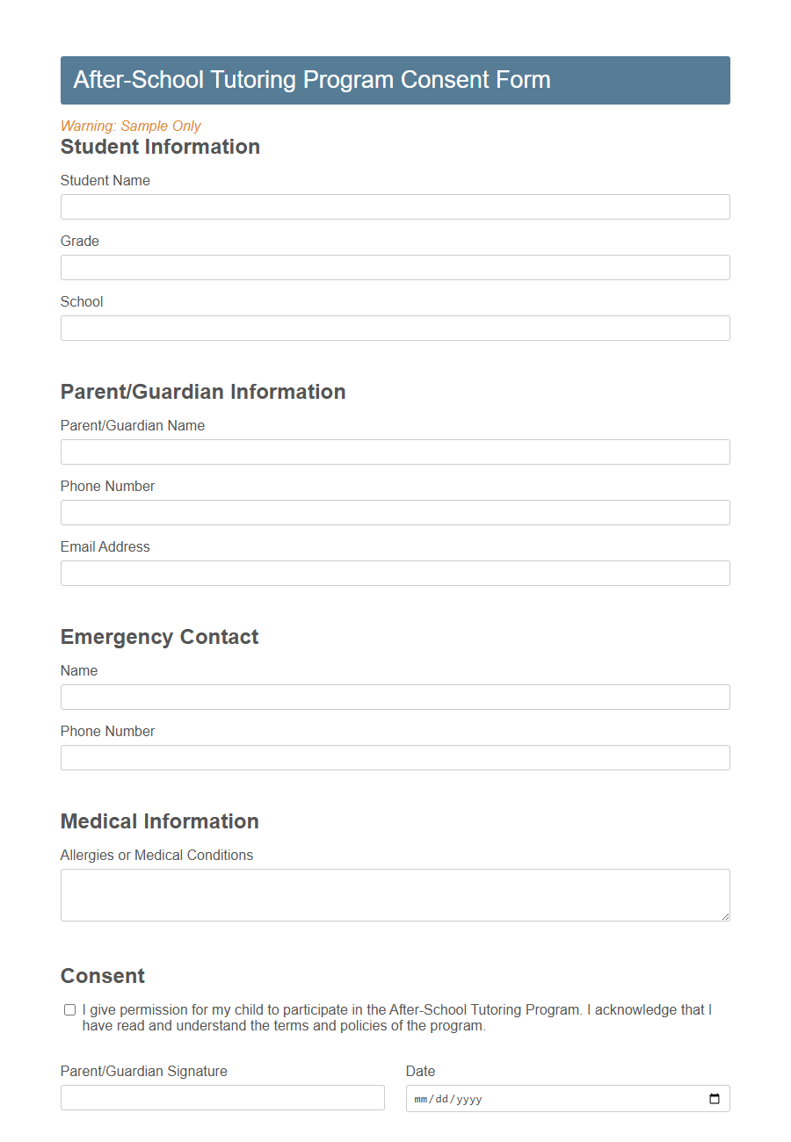Click the parent Phone Number field
791x1142 pixels.
[394, 512]
